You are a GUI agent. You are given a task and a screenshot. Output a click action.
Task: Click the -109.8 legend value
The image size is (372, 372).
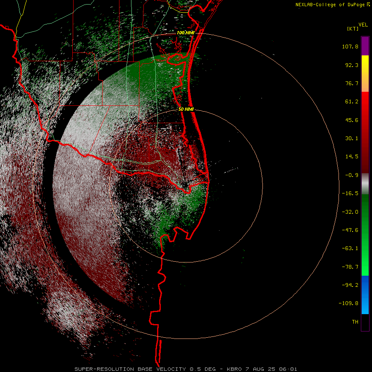point(348,303)
